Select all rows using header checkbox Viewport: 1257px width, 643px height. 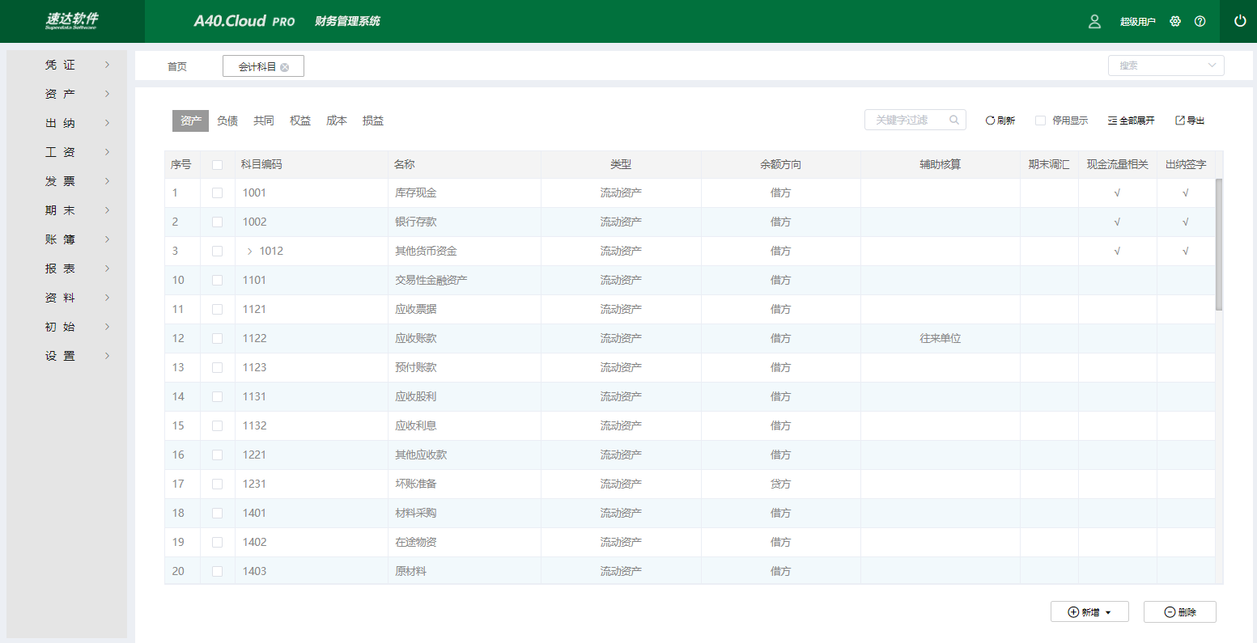pos(217,164)
